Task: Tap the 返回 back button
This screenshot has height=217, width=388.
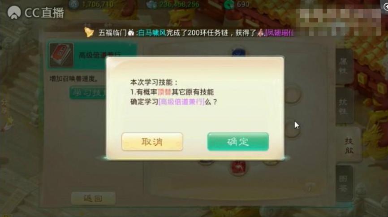Action: click(93, 198)
